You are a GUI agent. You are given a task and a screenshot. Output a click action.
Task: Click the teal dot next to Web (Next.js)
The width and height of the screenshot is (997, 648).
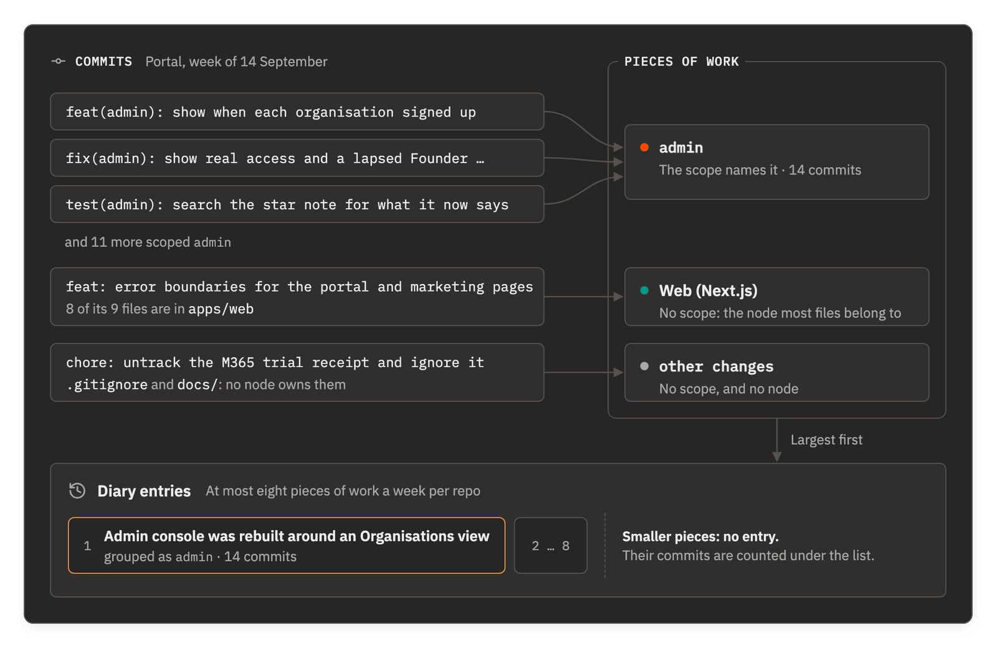click(x=644, y=290)
